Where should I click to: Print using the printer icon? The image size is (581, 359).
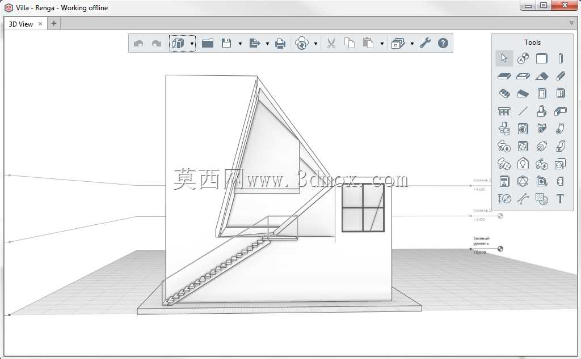click(280, 44)
